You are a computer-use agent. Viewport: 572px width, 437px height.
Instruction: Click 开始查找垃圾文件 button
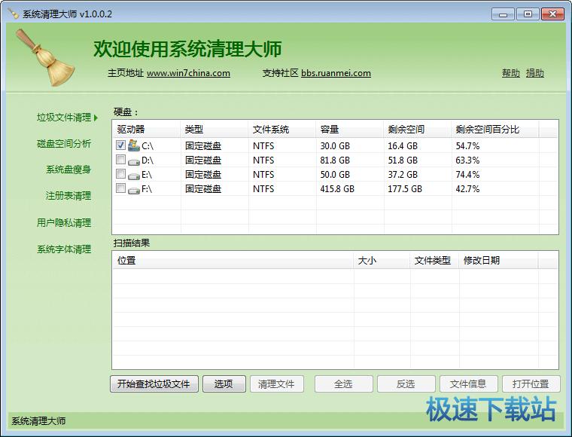tap(154, 384)
